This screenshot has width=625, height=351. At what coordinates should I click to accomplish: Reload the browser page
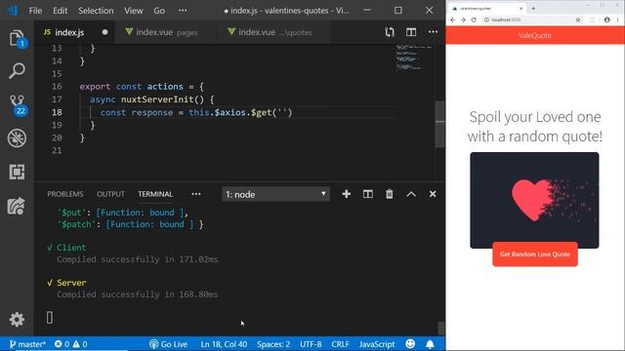click(x=474, y=19)
